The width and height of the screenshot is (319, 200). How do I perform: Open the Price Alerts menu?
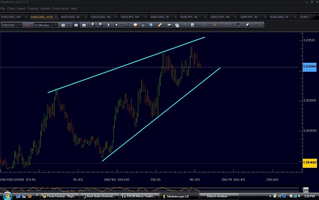(x=60, y=9)
